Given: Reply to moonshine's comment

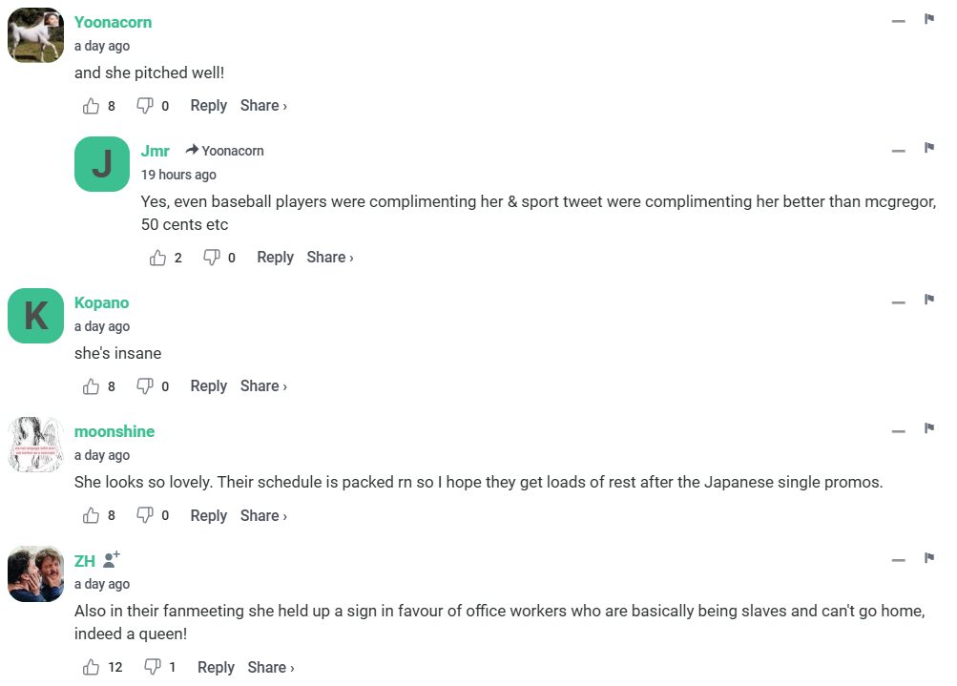Looking at the screenshot, I should coord(208,516).
